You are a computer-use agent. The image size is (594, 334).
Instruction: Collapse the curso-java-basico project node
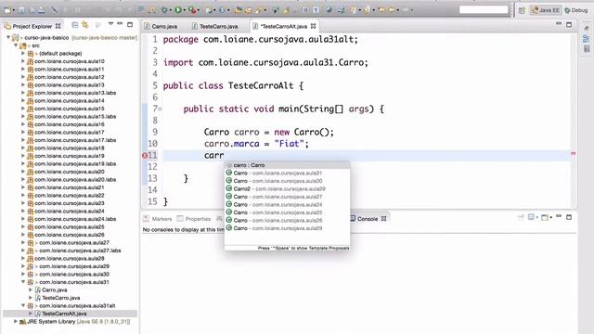point(8,37)
